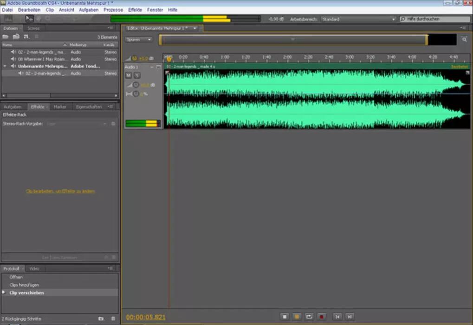Click the fade-in handle at the clip start

point(167,73)
